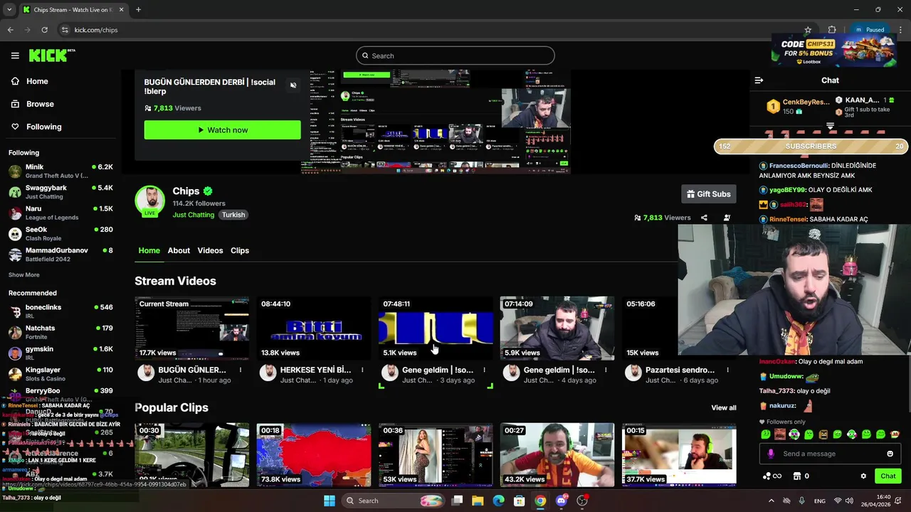Image resolution: width=911 pixels, height=512 pixels.
Task: Click the user icon next to share
Action: (727, 218)
